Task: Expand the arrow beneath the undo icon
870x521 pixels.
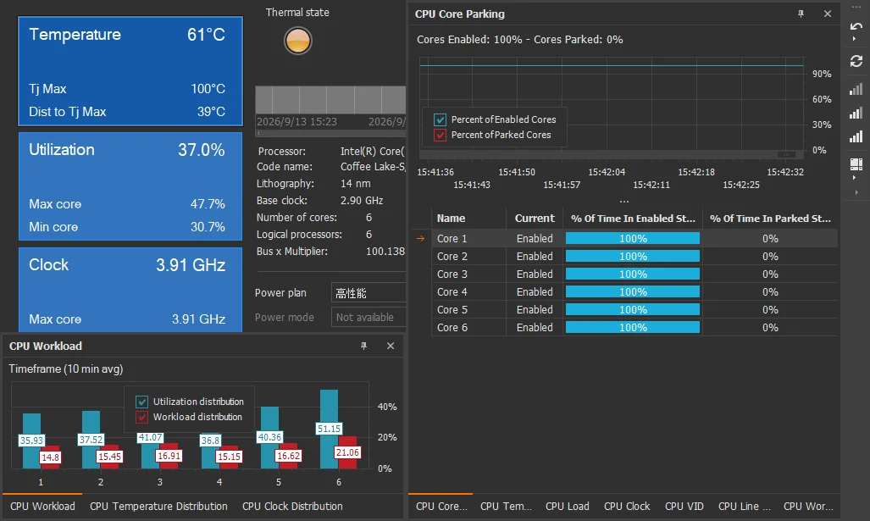Action: (x=854, y=40)
